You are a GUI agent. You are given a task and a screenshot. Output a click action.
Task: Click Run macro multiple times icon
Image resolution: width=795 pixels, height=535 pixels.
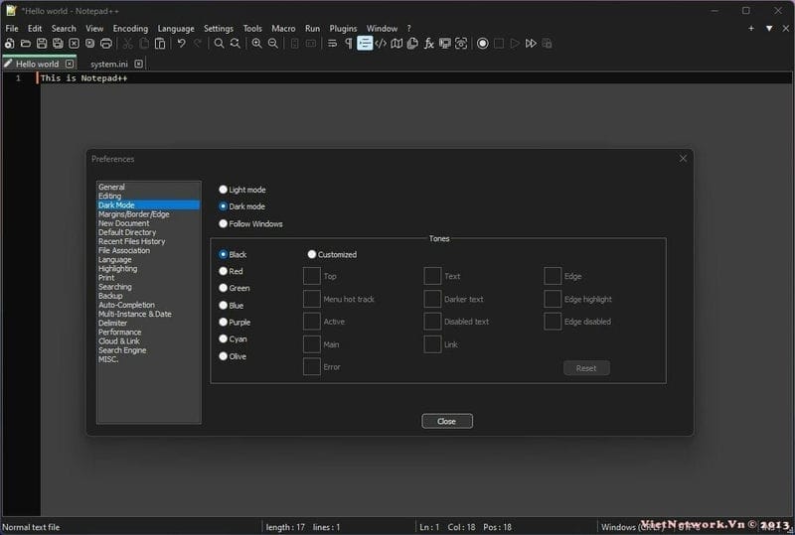click(531, 44)
